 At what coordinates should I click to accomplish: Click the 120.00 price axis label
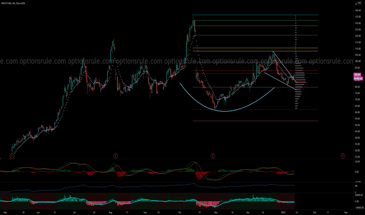[358, 36]
